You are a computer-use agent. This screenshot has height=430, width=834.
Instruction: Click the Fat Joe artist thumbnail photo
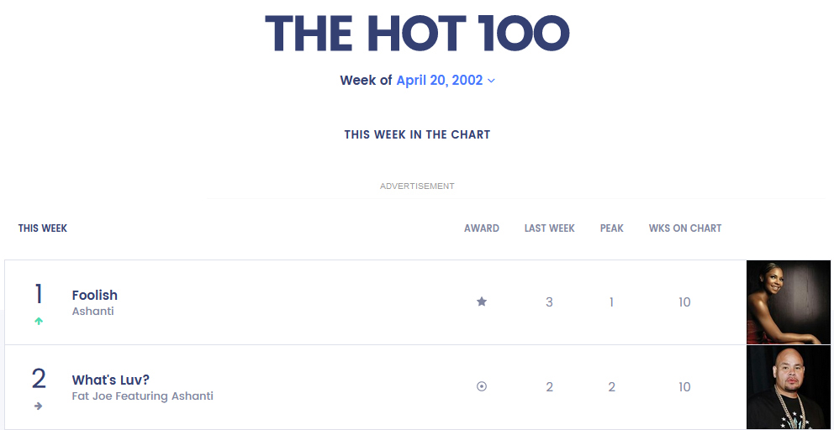point(788,387)
